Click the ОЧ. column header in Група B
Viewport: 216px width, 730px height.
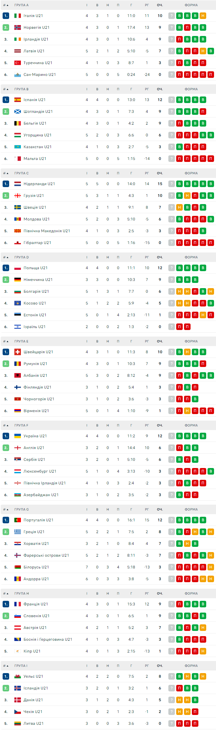[x=160, y=89]
